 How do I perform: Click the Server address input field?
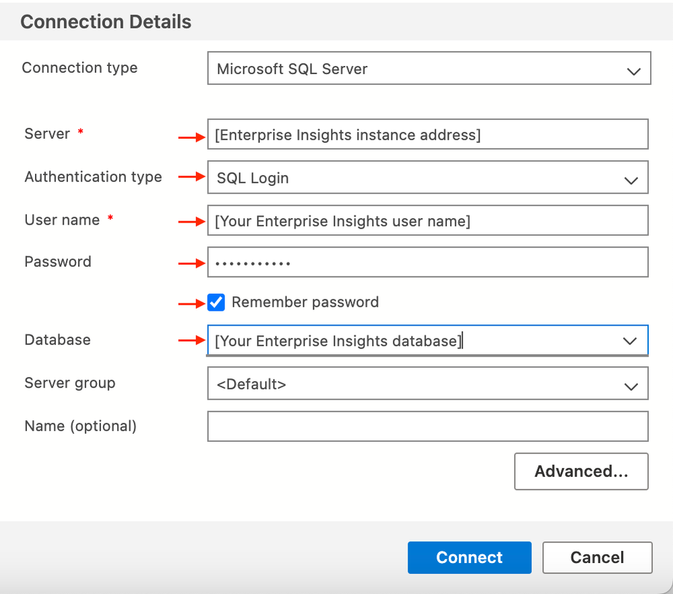click(428, 135)
